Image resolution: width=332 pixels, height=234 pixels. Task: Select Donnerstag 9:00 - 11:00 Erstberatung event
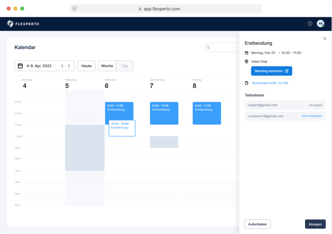pyautogui.click(x=164, y=113)
